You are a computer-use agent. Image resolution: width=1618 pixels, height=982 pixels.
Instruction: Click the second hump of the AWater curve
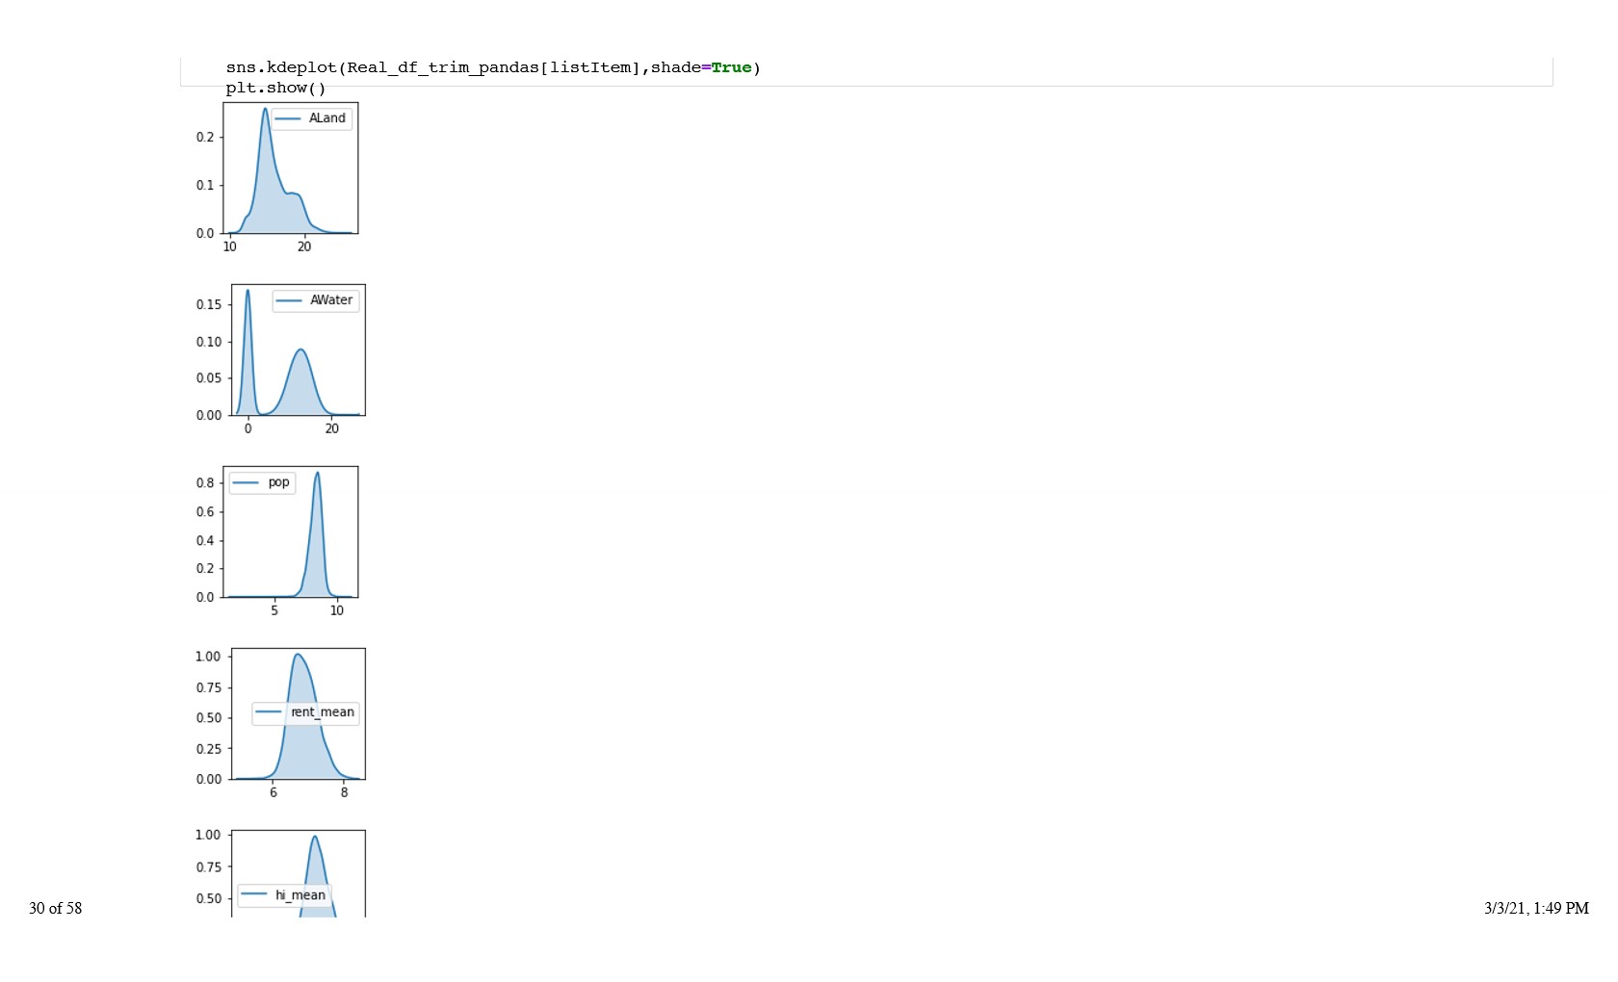click(x=300, y=380)
